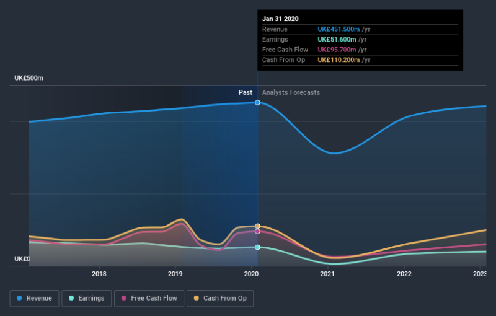Image resolution: width=496 pixels, height=316 pixels.
Task: Click the Jan 31 2020 tooltip heading
Action: 280,19
